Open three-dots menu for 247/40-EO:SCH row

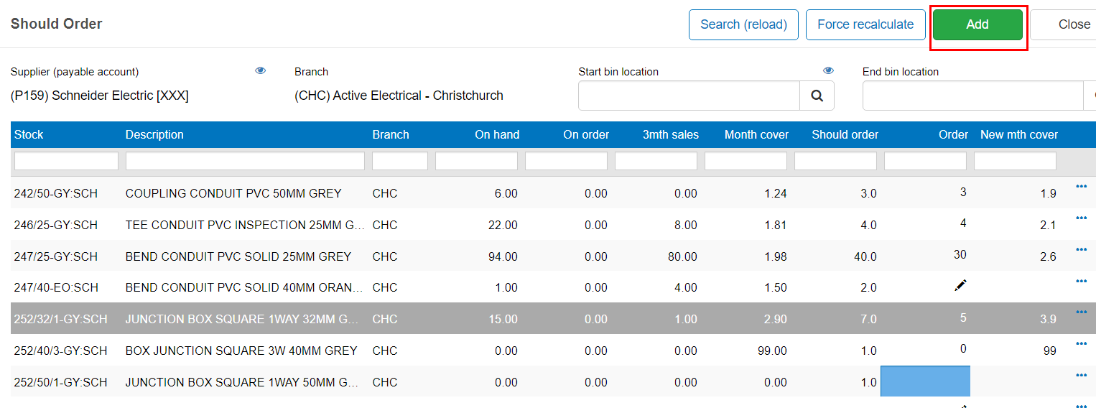click(1082, 282)
